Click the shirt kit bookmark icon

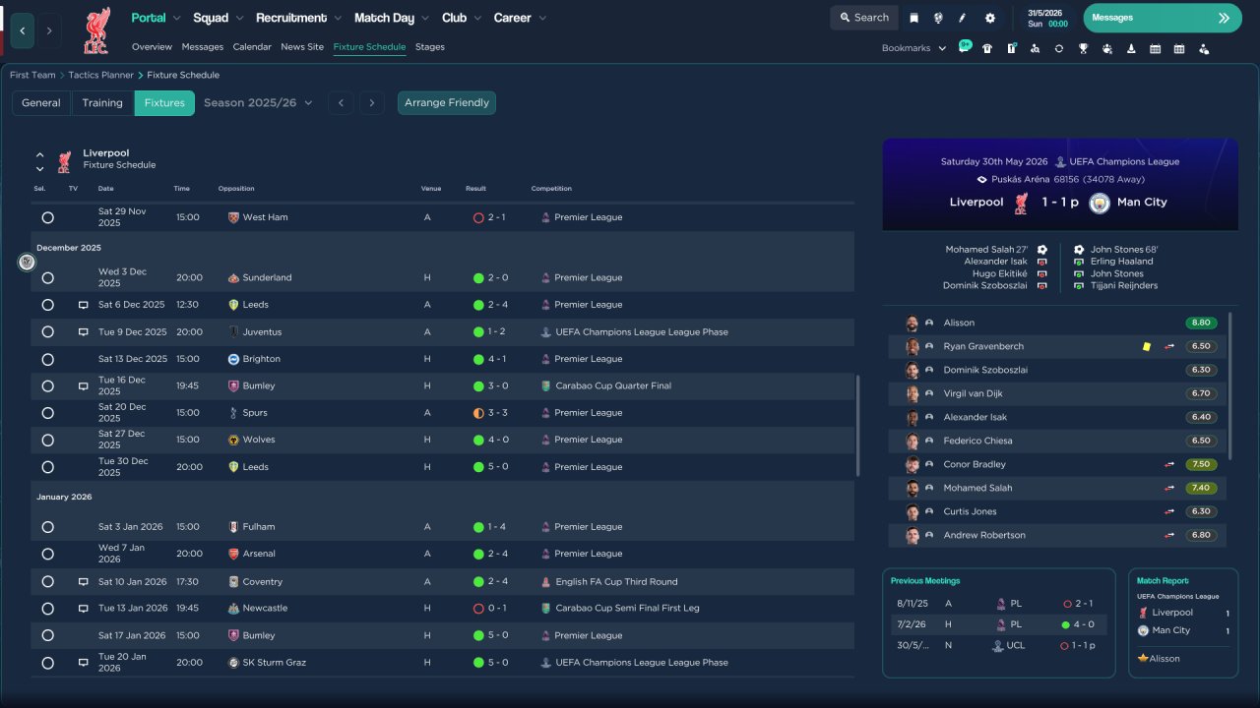(987, 48)
